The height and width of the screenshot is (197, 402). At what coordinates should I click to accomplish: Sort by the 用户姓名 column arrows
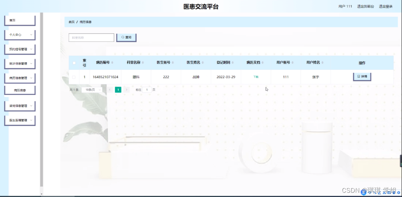click(x=323, y=63)
